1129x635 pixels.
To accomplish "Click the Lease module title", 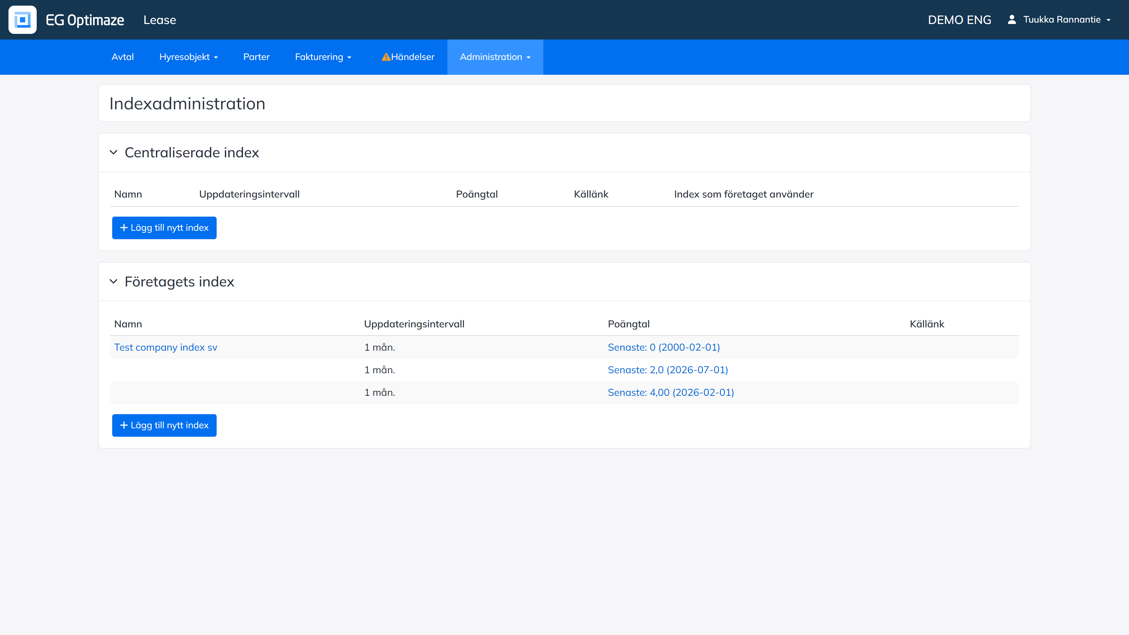I will pyautogui.click(x=160, y=20).
